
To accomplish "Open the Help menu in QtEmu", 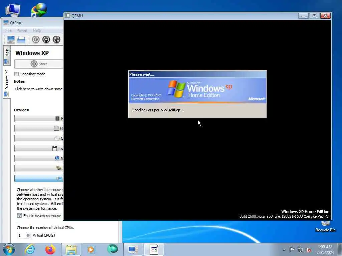I will [37, 30].
